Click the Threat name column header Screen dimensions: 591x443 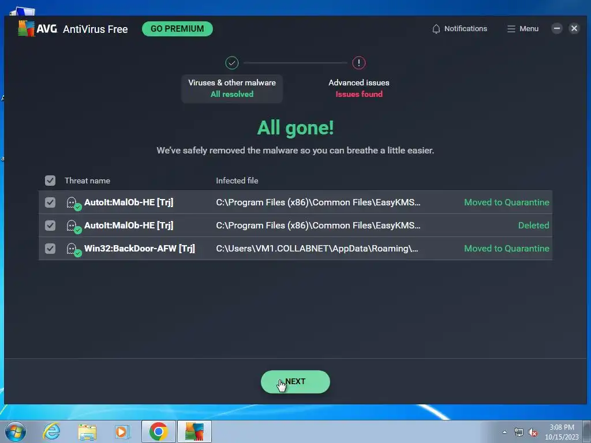(x=87, y=181)
